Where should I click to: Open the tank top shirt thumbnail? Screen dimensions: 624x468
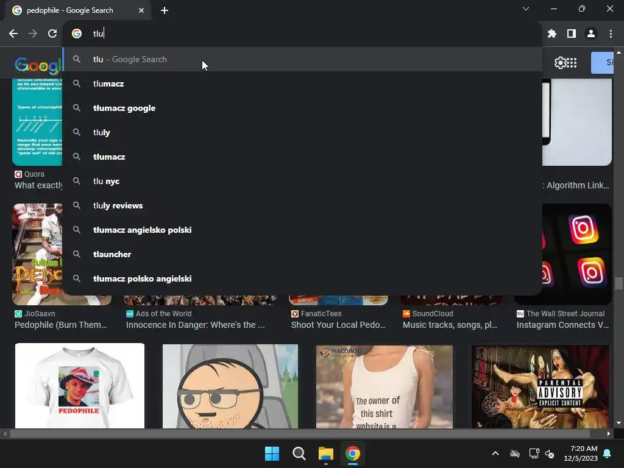pyautogui.click(x=385, y=386)
